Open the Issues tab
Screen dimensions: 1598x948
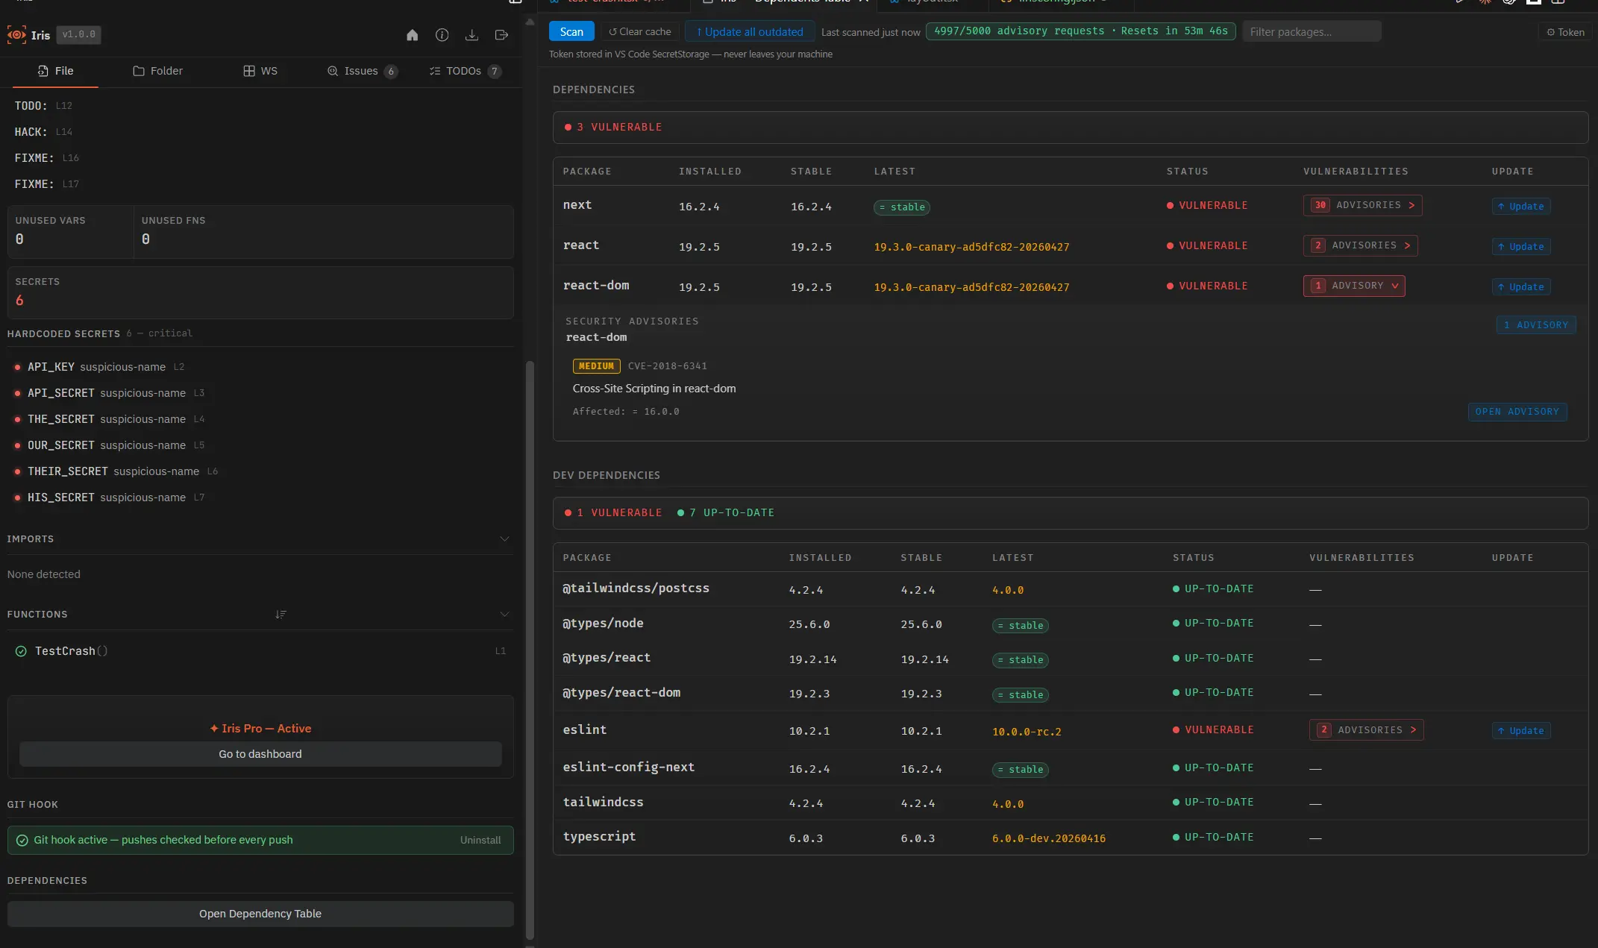click(x=362, y=71)
